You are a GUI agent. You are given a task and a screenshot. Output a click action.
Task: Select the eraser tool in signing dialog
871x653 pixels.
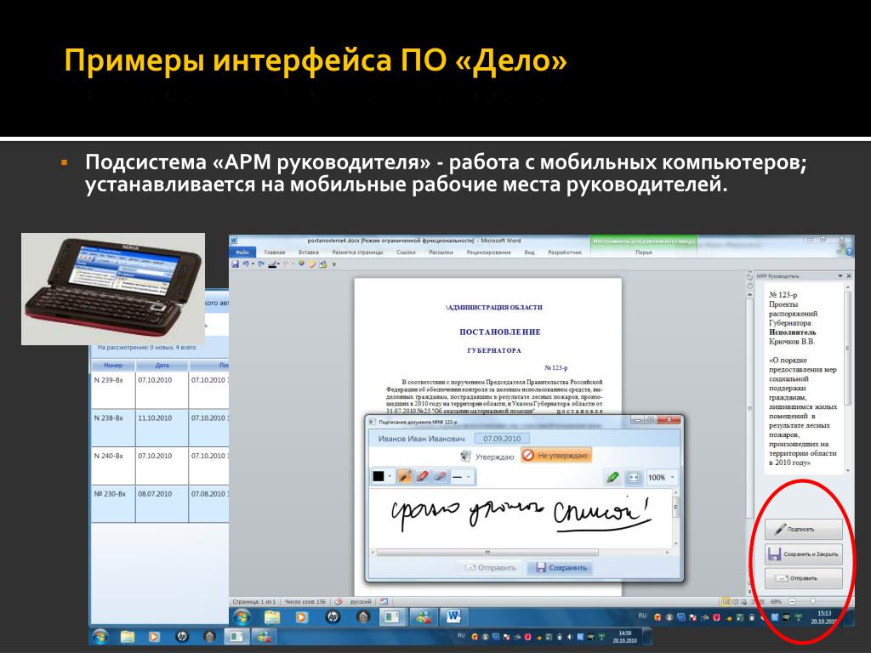click(x=440, y=477)
